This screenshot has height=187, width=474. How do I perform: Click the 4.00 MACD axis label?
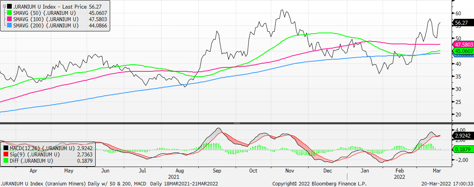[460, 130]
